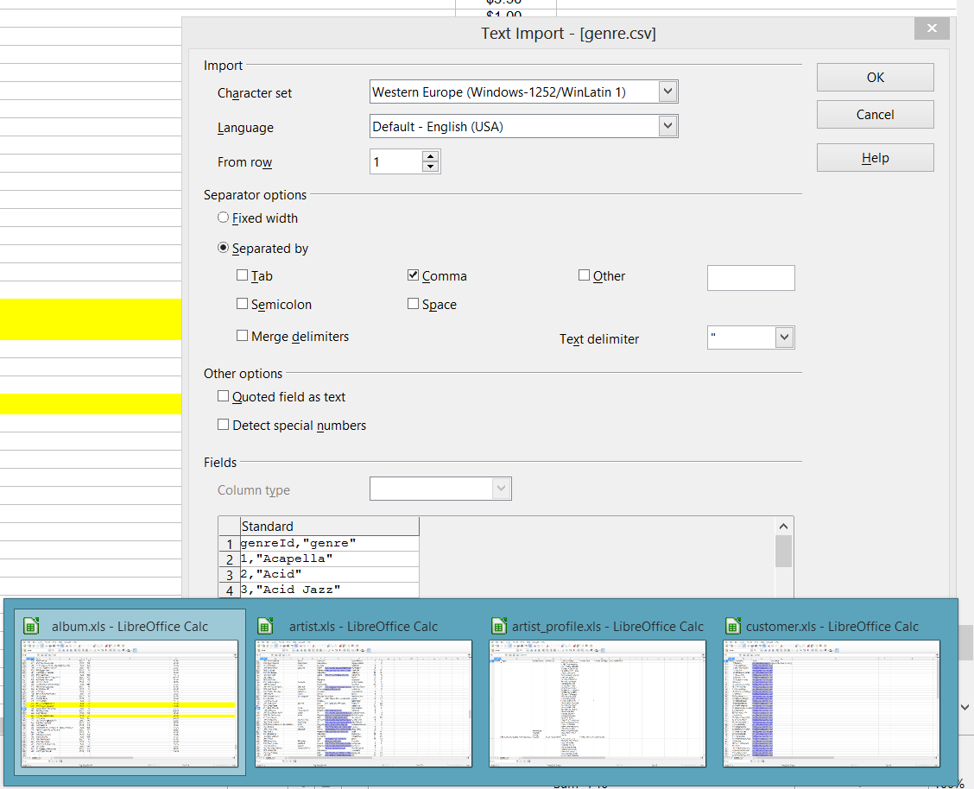This screenshot has height=789, width=974.
Task: Click the artist.xls spreadsheet file icon
Action: click(x=265, y=626)
